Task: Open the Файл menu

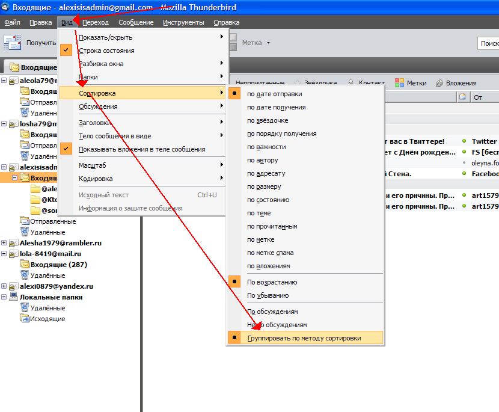Action: (13, 22)
